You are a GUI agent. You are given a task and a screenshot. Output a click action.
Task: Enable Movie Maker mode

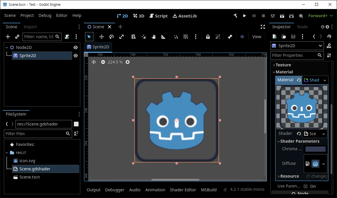coord(301,16)
